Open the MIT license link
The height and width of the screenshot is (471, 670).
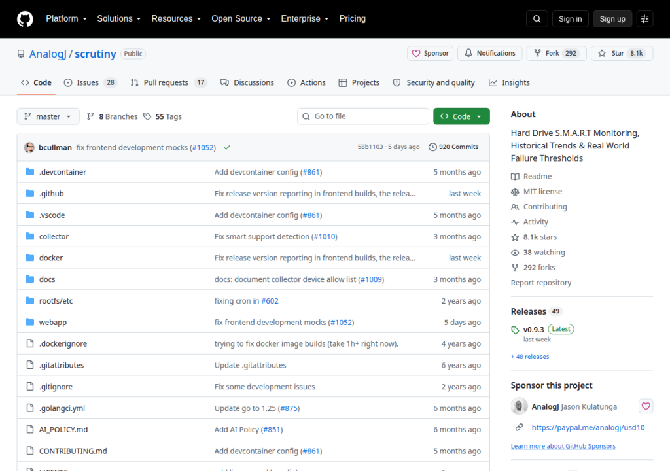click(x=537, y=192)
